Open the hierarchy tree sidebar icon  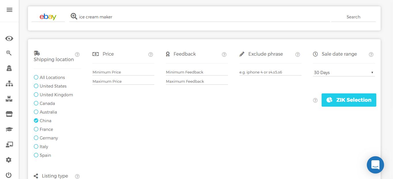tap(9, 84)
